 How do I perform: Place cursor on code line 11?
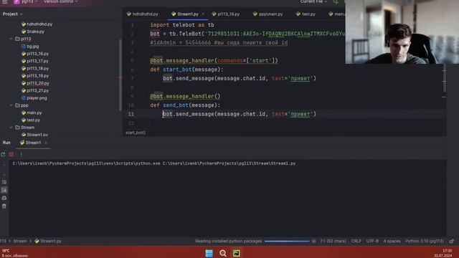tap(239, 114)
